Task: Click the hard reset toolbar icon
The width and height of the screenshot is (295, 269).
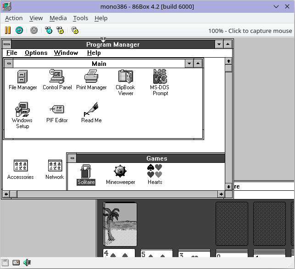Action: [19, 30]
